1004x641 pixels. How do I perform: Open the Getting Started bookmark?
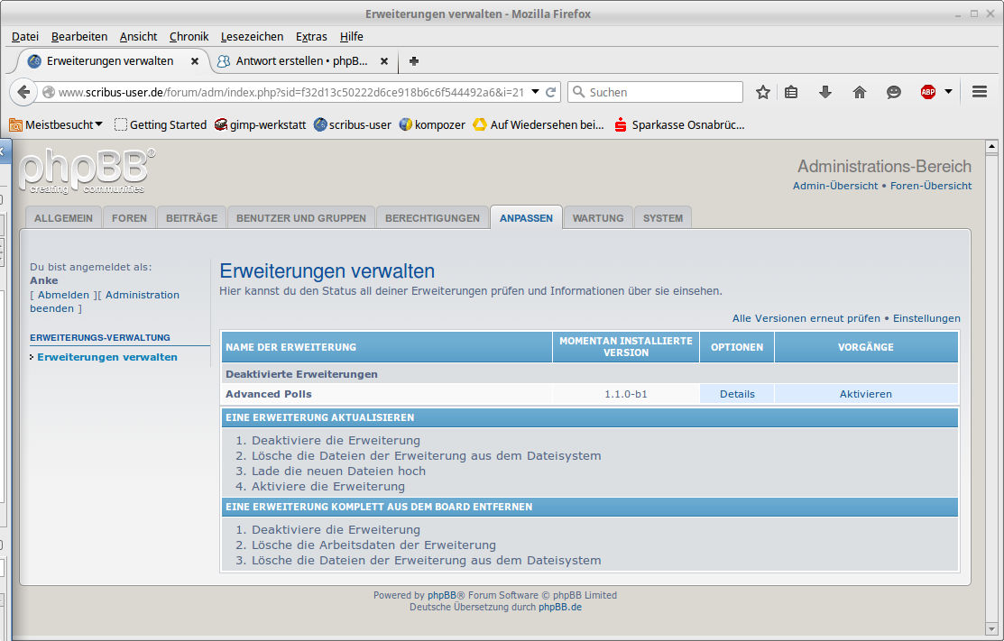tap(160, 124)
